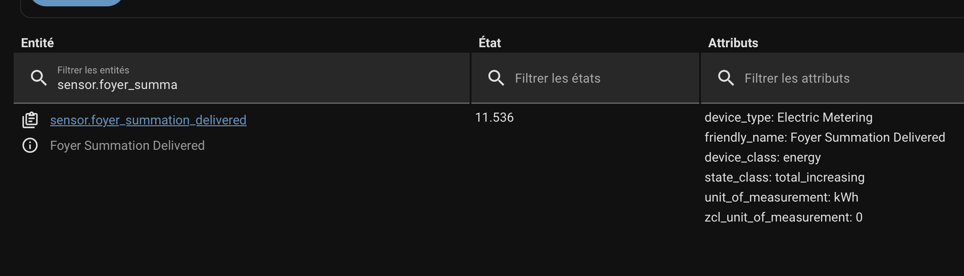The height and width of the screenshot is (276, 964).
Task: Click the friendly_name attribute line
Action: 825,138
